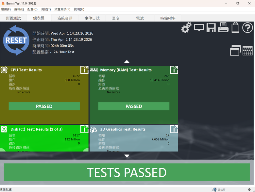Open the 編輯(E) menu

point(19,9)
